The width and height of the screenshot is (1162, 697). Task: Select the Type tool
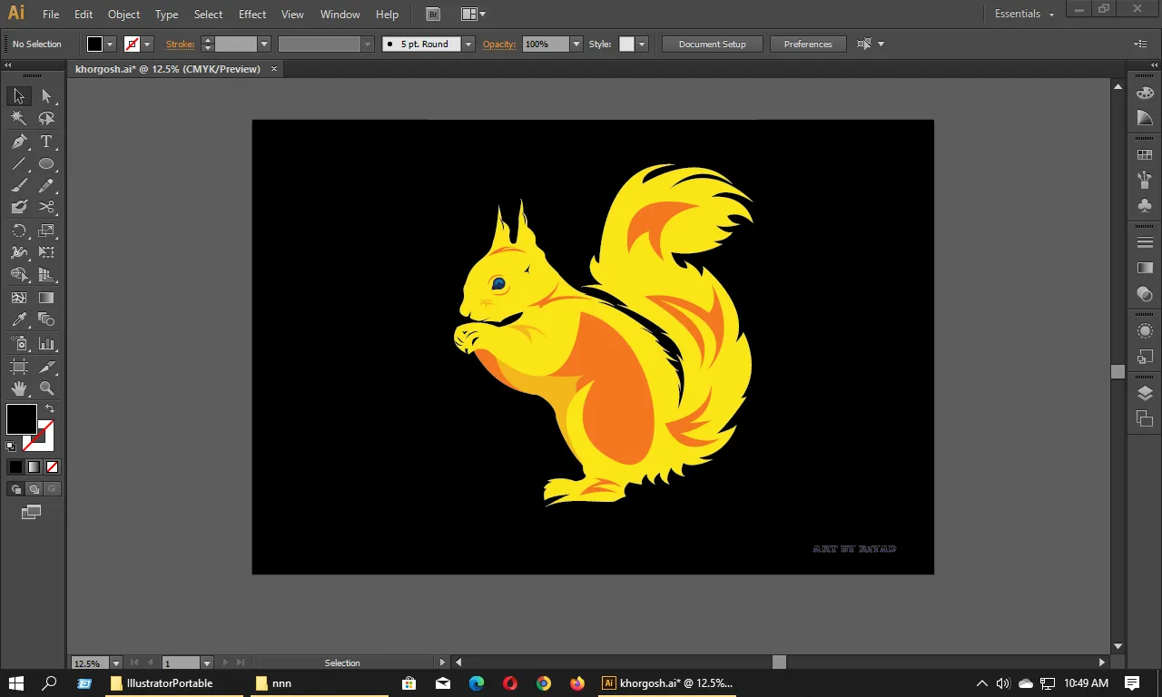click(x=46, y=142)
